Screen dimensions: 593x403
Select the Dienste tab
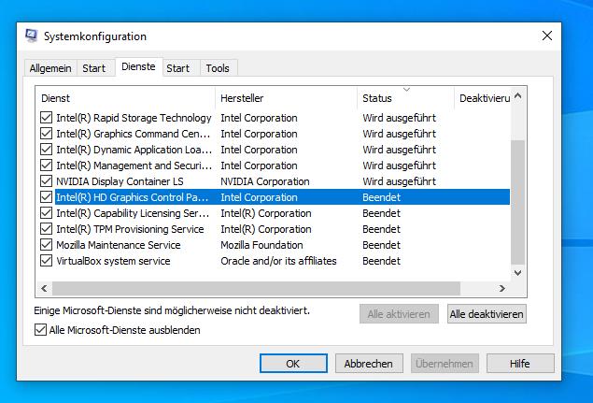138,67
